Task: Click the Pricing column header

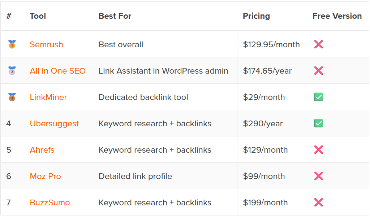Action: (256, 16)
